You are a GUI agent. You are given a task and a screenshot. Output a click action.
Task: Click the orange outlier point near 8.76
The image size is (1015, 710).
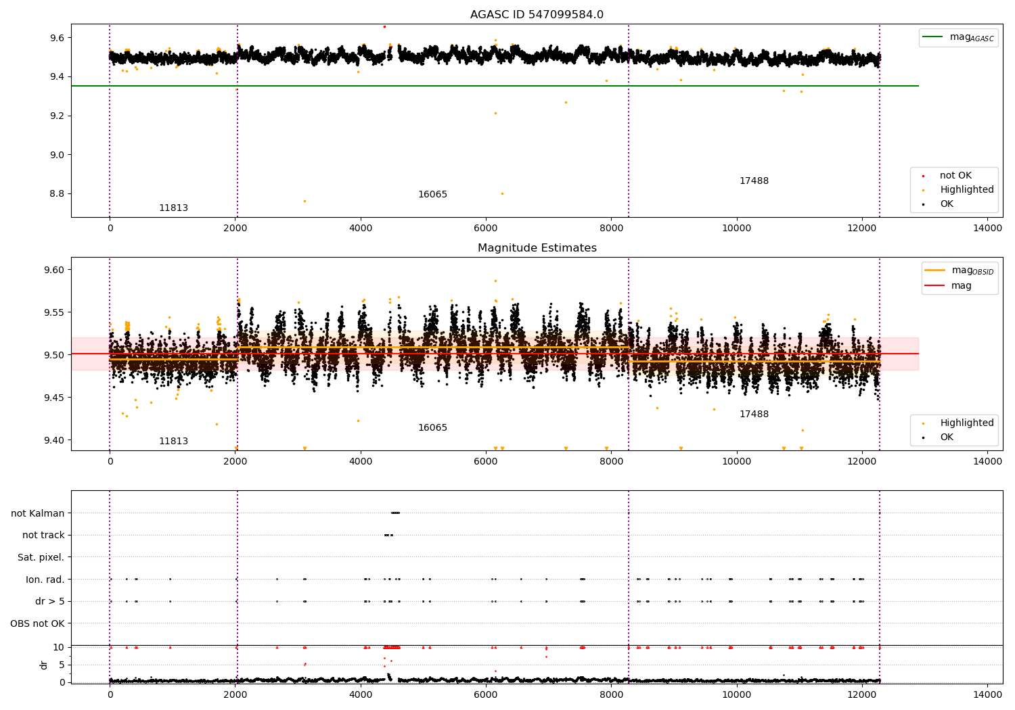click(304, 201)
